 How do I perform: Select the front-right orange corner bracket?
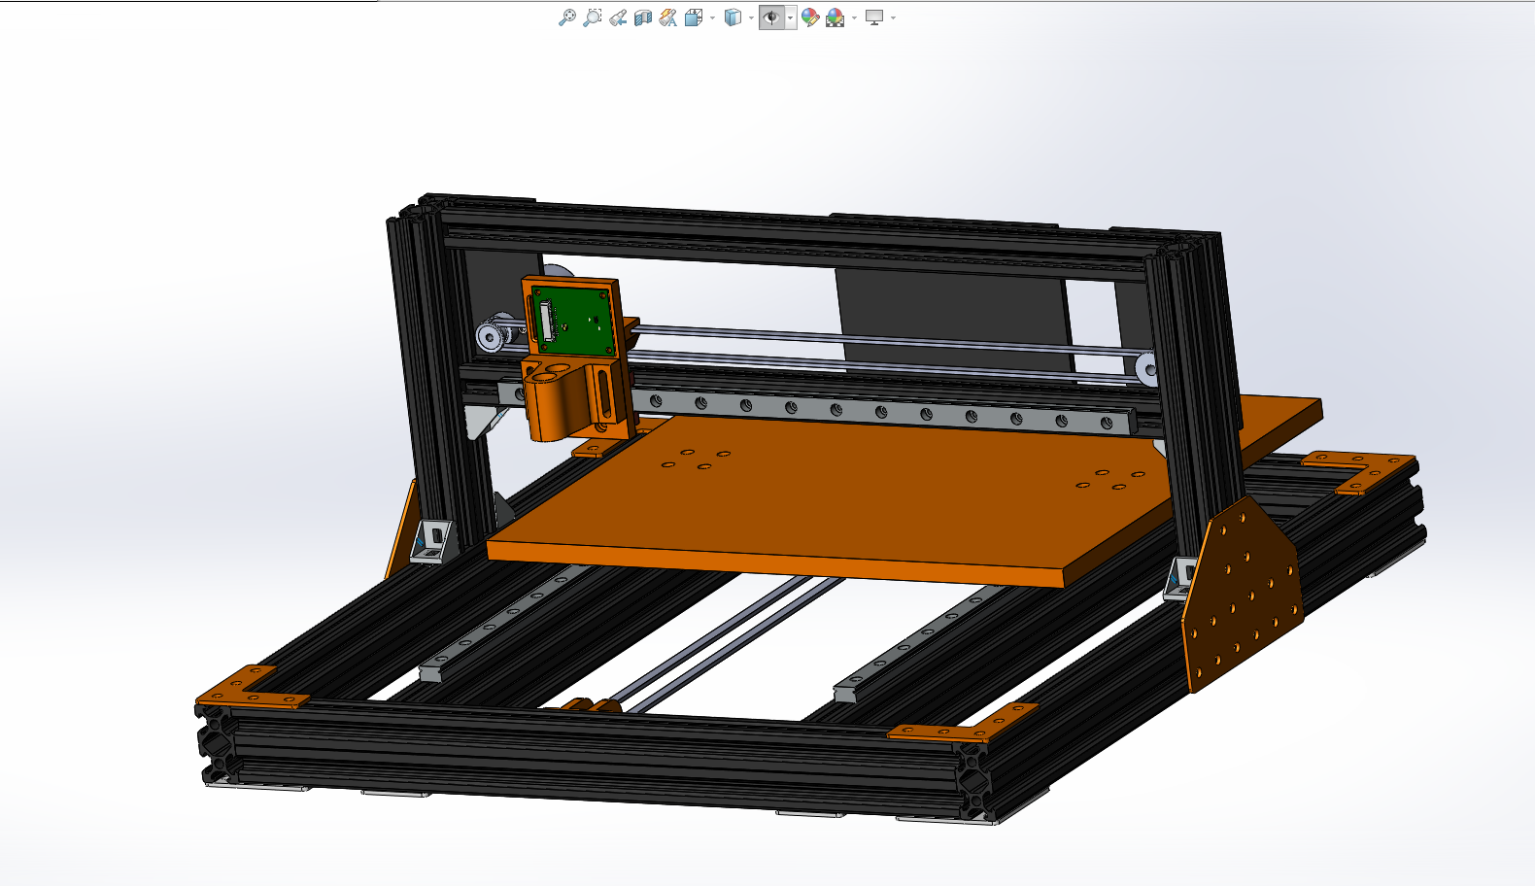965,724
